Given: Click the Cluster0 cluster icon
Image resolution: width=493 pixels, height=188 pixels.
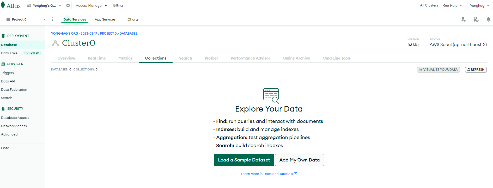Looking at the screenshot, I should click(x=55, y=43).
